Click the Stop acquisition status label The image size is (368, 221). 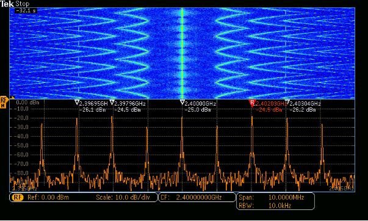tap(23, 4)
